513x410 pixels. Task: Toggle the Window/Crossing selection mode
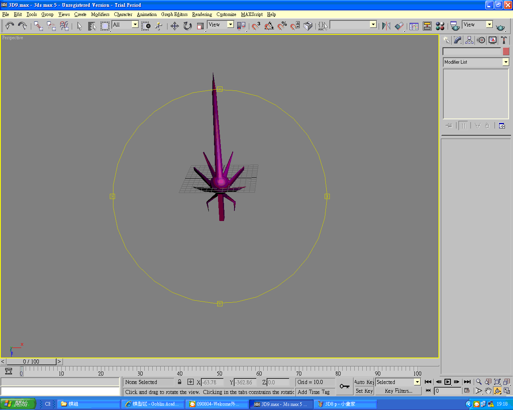coord(146,26)
